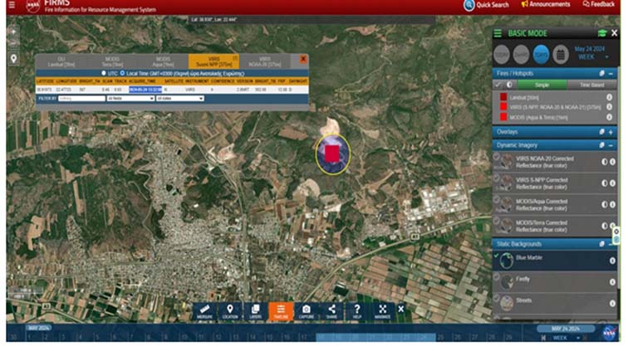Image resolution: width=628 pixels, height=351 pixels.
Task: Close the bottom toolbar with X
Action: (x=401, y=309)
